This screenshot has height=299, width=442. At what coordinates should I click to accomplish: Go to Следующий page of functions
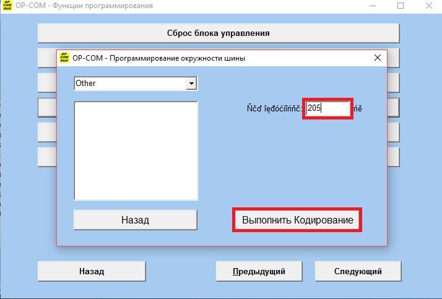pyautogui.click(x=358, y=271)
